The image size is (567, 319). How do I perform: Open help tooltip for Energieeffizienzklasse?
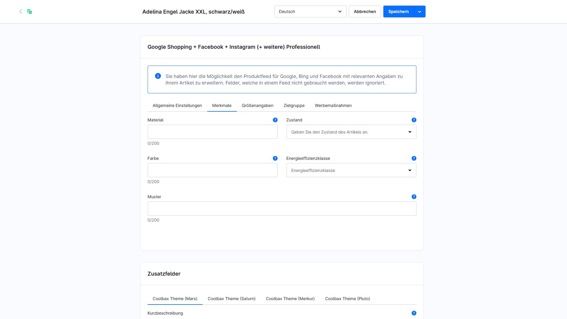pos(414,158)
